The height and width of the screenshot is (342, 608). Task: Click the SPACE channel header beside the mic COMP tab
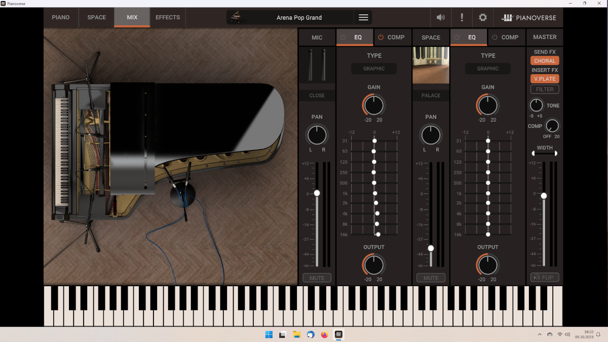(x=431, y=37)
